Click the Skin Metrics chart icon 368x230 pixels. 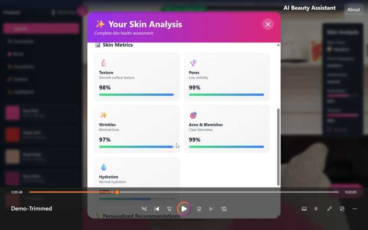pos(98,45)
